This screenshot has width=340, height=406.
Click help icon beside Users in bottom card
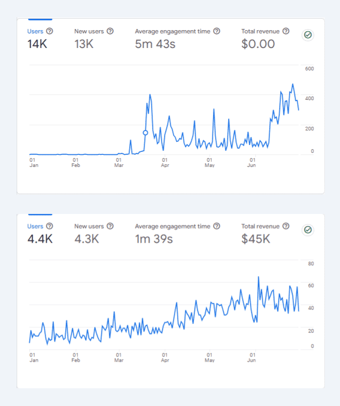(49, 226)
